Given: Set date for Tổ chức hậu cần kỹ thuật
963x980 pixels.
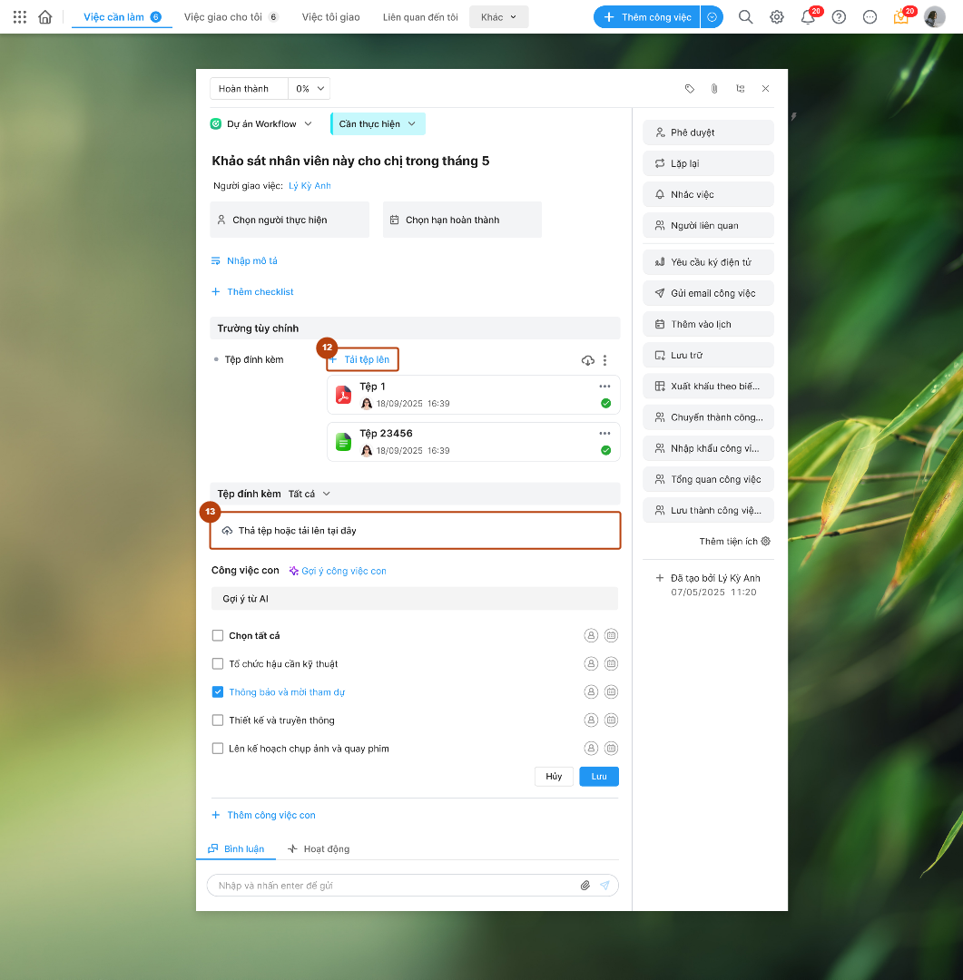Looking at the screenshot, I should tap(612, 663).
